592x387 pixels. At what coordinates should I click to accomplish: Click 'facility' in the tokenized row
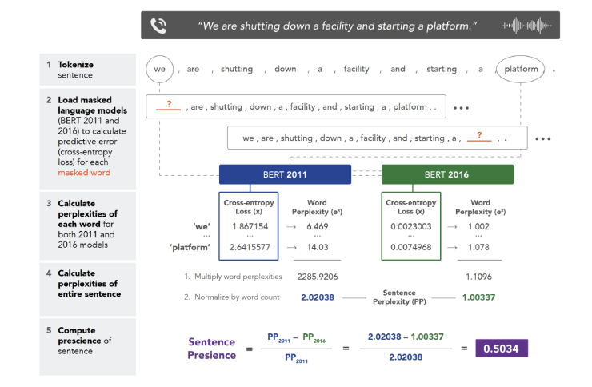(357, 69)
